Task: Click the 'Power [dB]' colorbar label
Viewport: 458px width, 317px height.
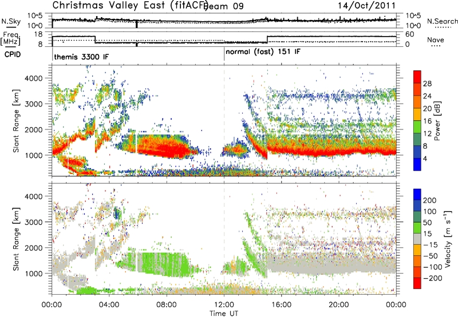Action: coord(437,121)
